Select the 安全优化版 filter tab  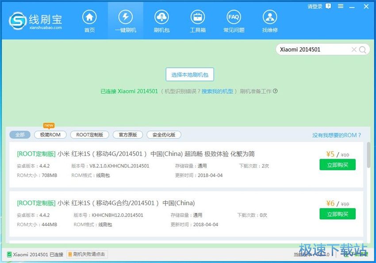click(164, 135)
